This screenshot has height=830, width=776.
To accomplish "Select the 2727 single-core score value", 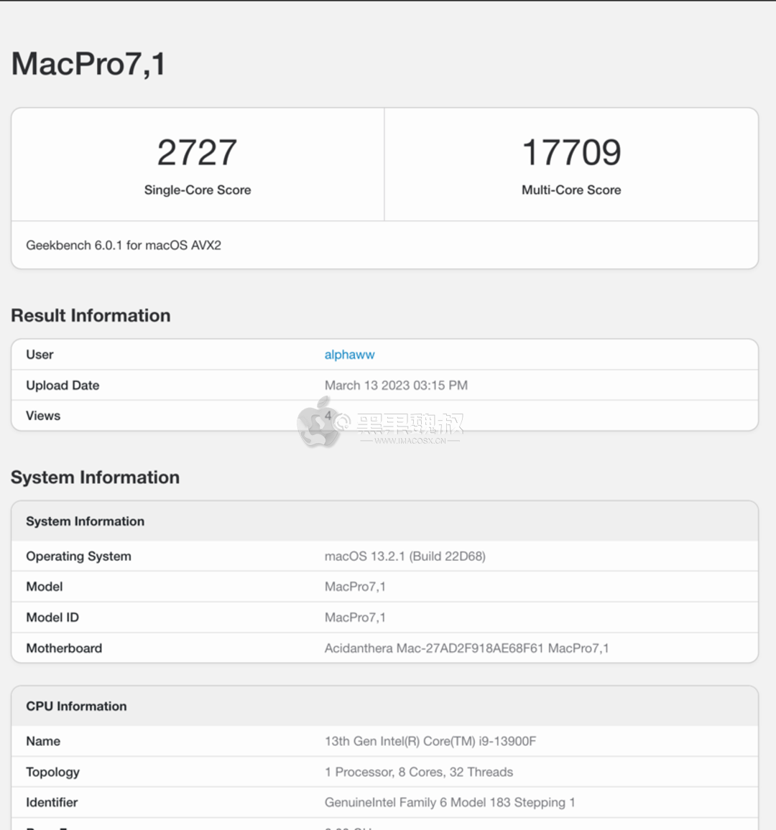I will 197,152.
